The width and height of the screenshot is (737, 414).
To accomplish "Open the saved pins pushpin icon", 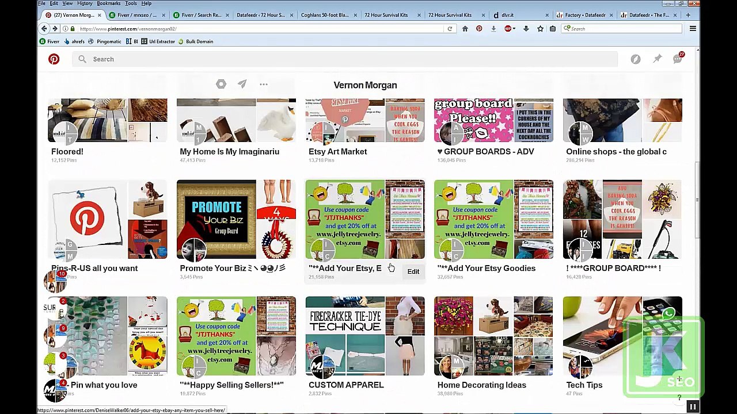I will [657, 59].
